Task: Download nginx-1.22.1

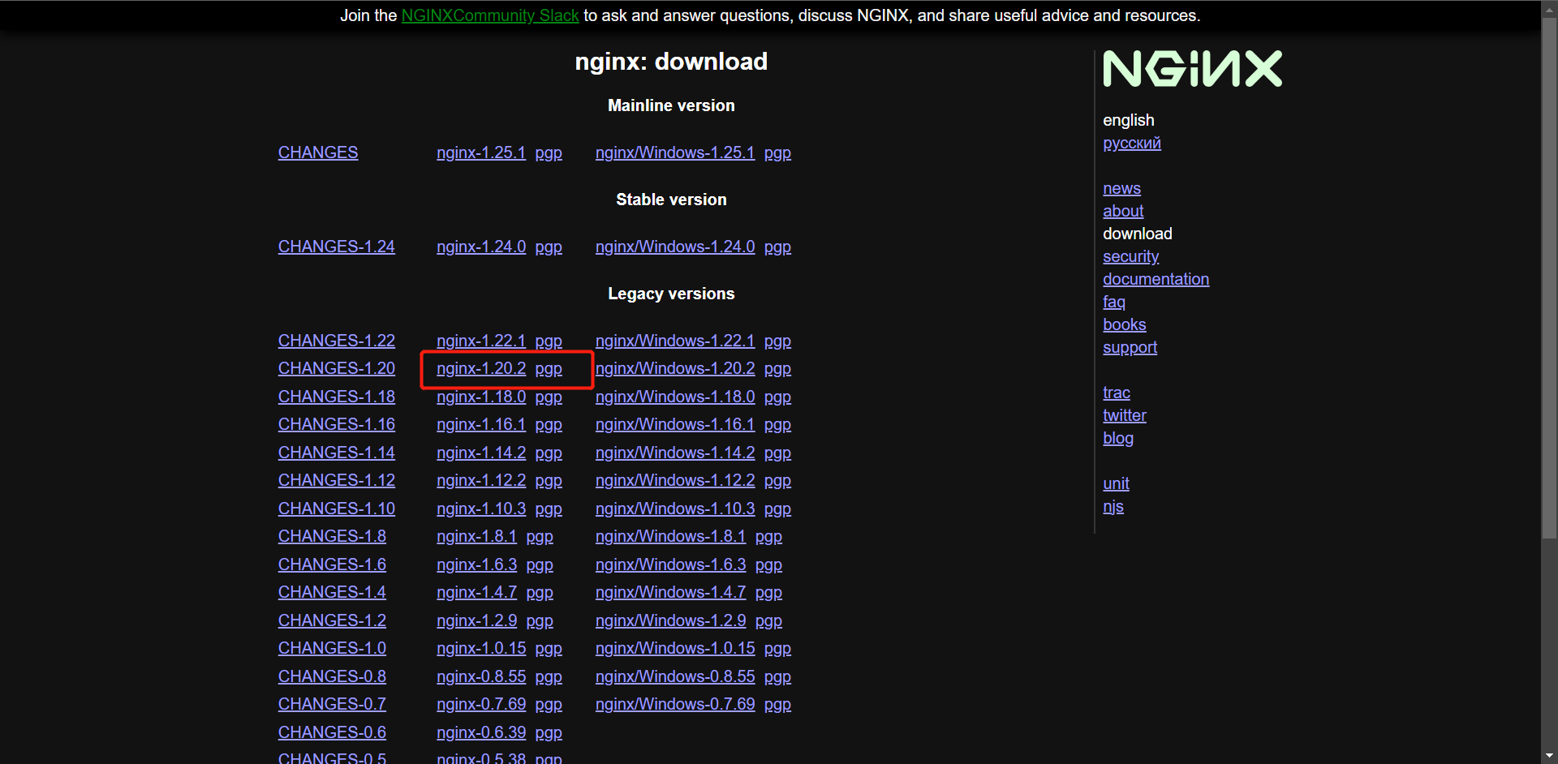Action: coord(481,341)
